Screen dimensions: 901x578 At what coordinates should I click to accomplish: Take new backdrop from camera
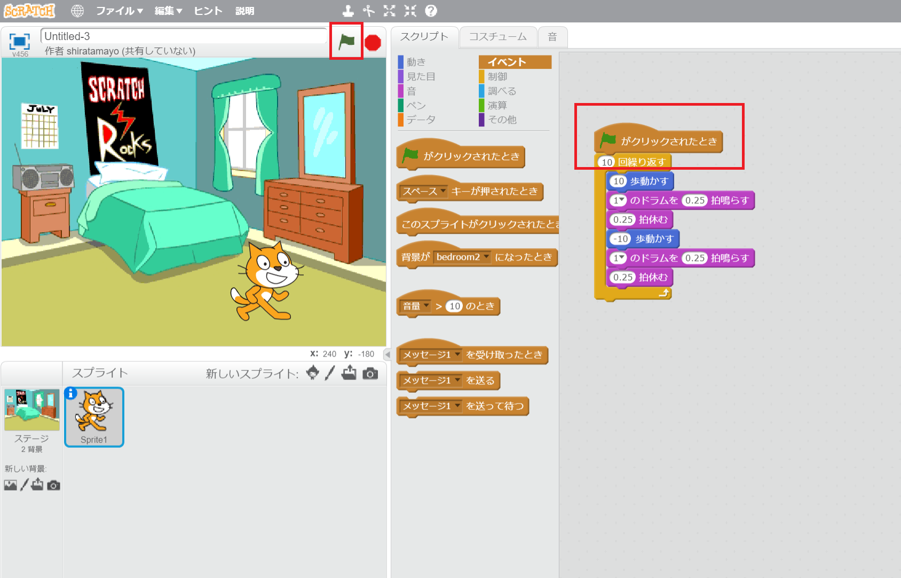pyautogui.click(x=53, y=485)
